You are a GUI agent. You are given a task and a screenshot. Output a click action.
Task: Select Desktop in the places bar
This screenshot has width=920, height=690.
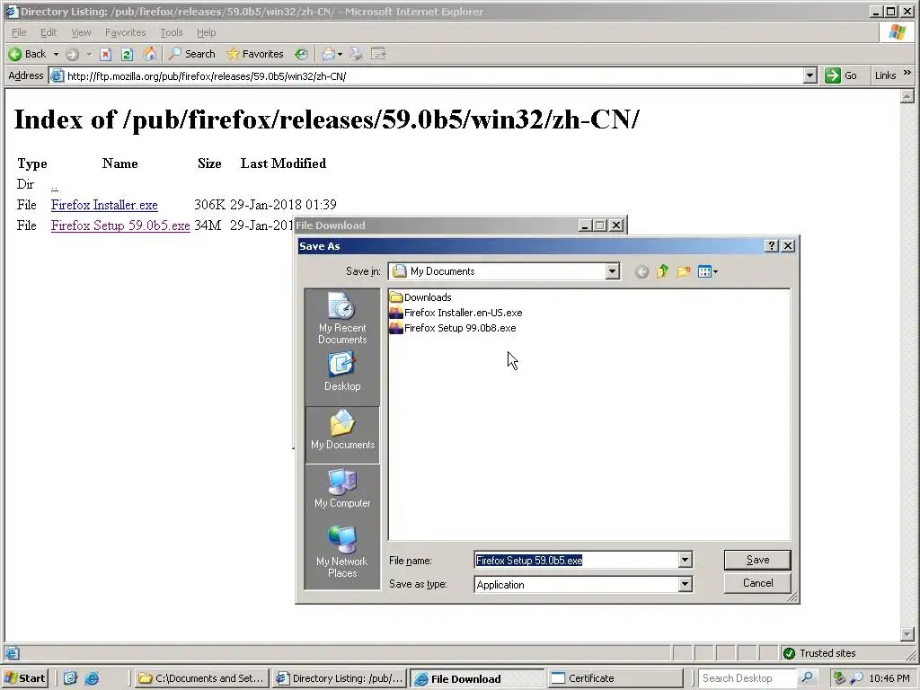342,372
